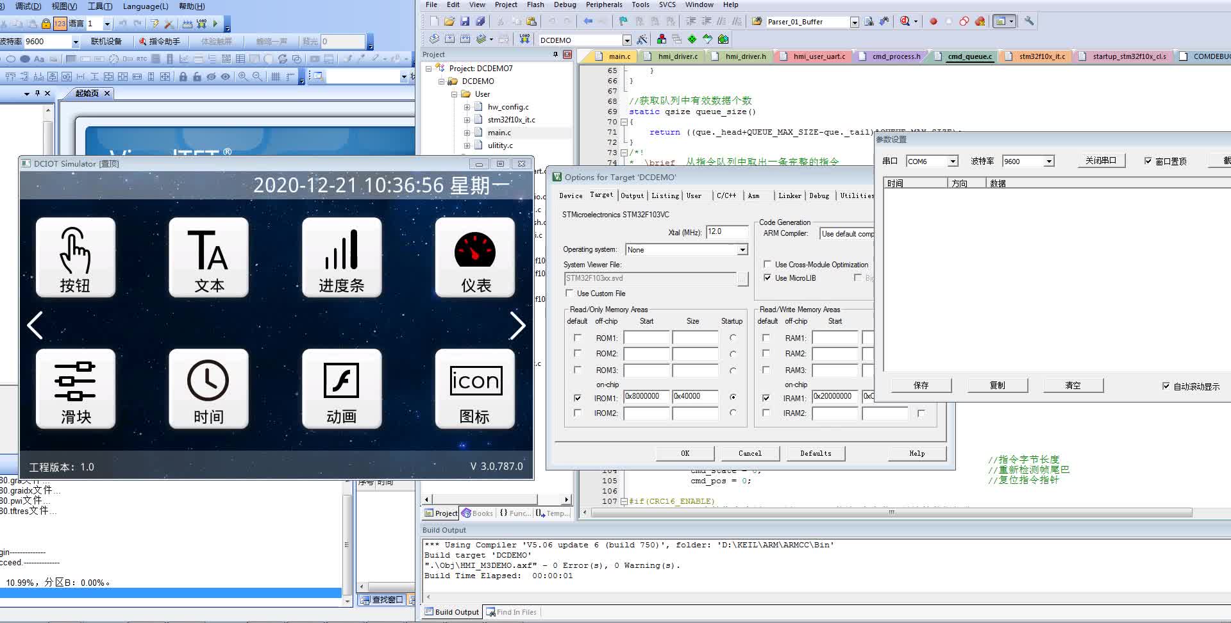The width and height of the screenshot is (1231, 623).
Task: Toggle Use Cross-Module Optimization checkbox
Action: click(767, 264)
